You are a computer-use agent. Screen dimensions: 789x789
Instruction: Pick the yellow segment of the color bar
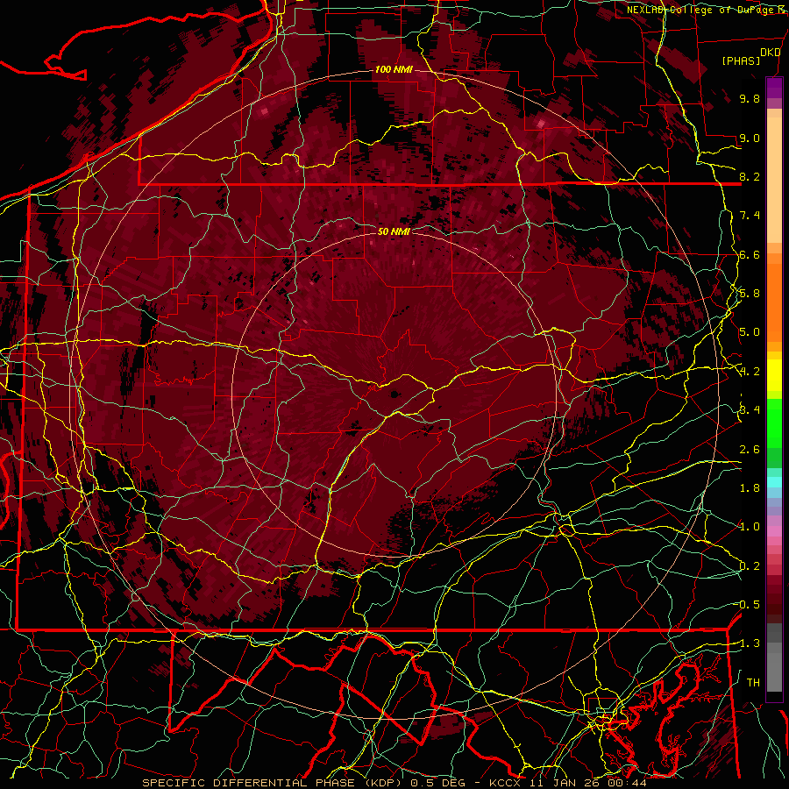click(x=774, y=374)
